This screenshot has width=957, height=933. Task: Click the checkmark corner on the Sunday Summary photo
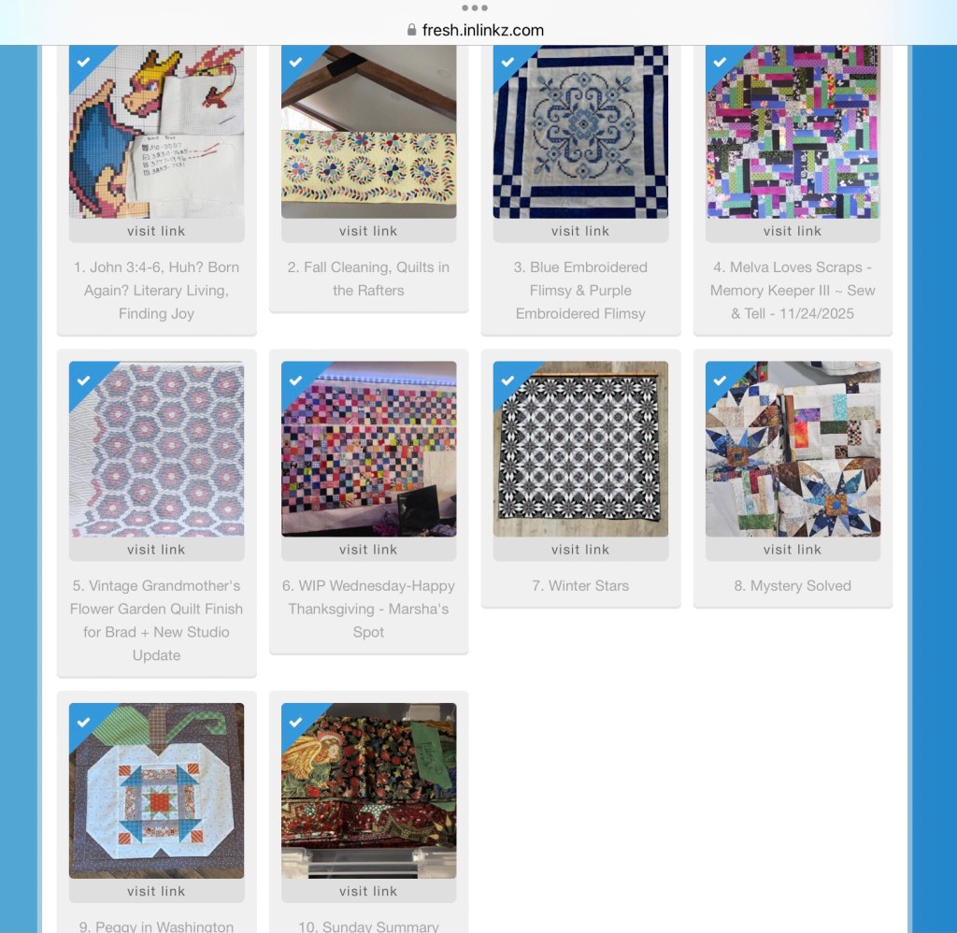[295, 722]
